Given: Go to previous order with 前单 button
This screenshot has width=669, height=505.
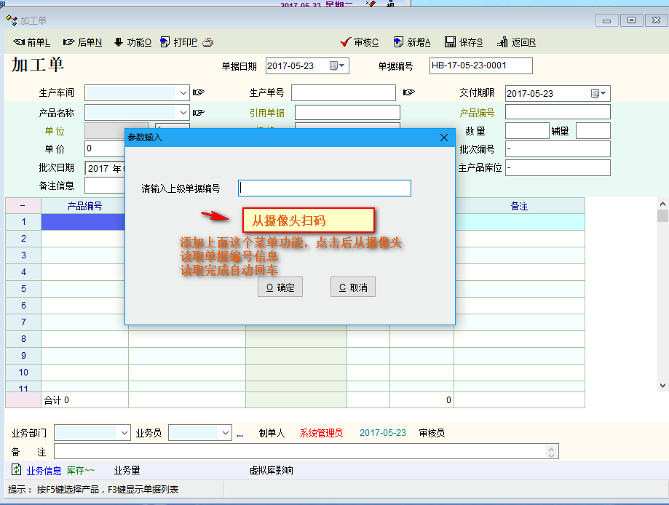Looking at the screenshot, I should (32, 42).
